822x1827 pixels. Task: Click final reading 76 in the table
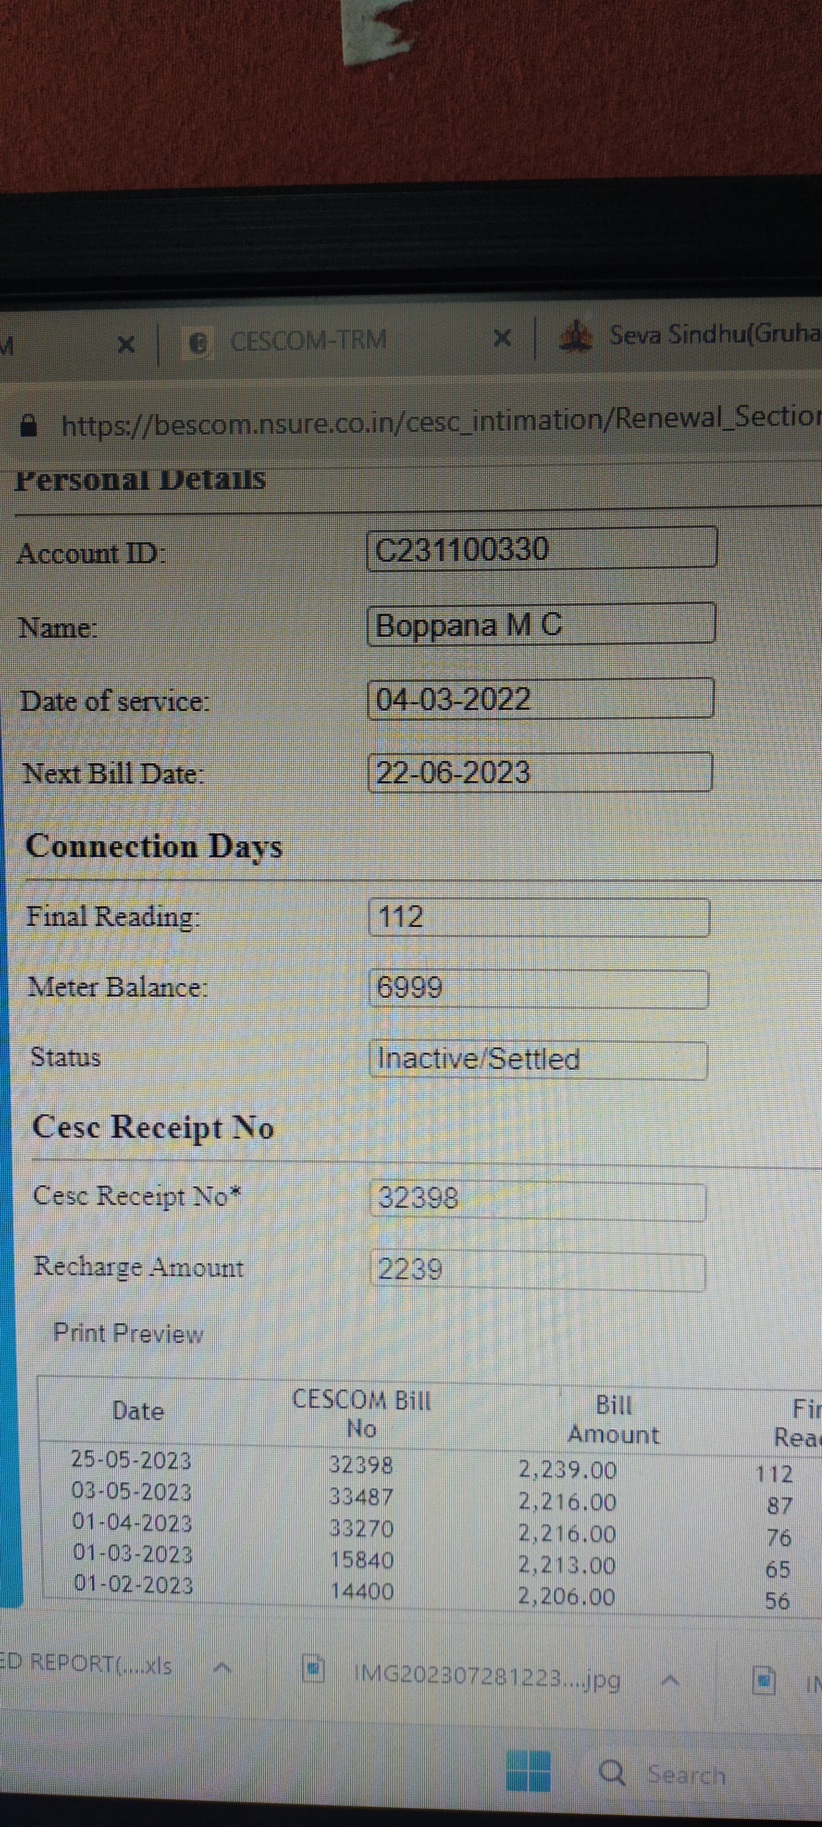tap(779, 1537)
